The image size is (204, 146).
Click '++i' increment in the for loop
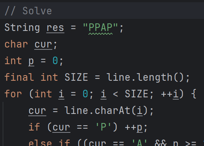tap(170, 94)
